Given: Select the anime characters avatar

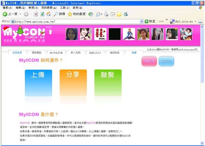Looking at the screenshot, I should (186, 34).
